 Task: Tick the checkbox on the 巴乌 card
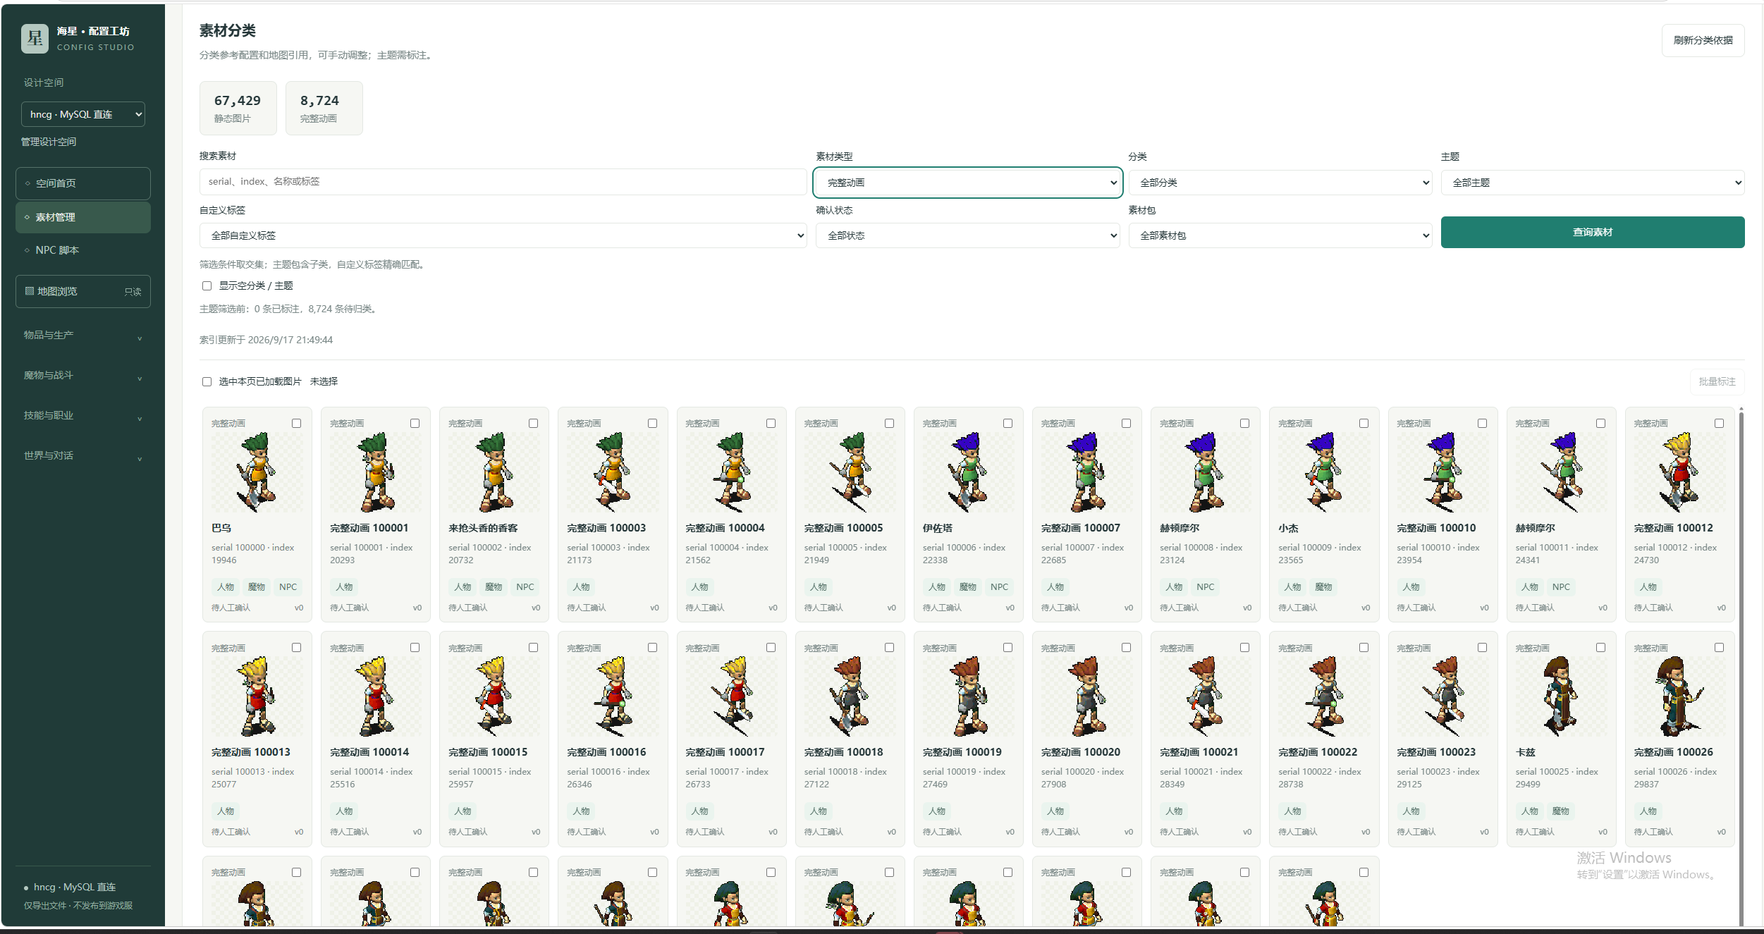coord(297,424)
